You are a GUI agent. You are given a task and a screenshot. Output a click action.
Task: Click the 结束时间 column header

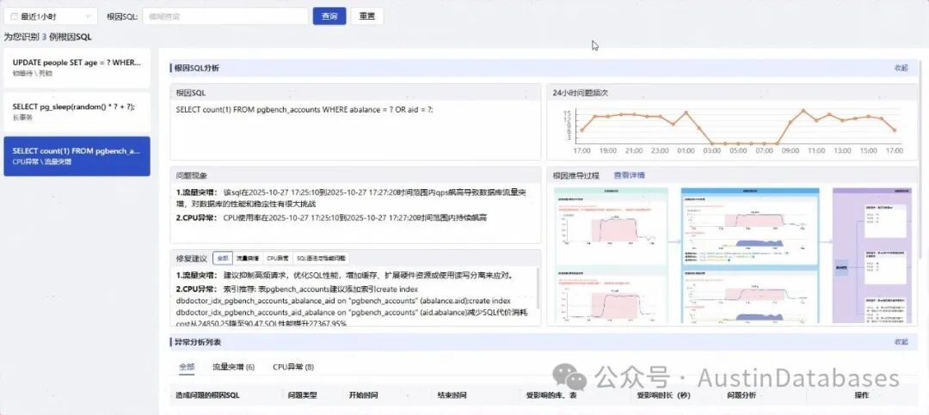click(452, 395)
